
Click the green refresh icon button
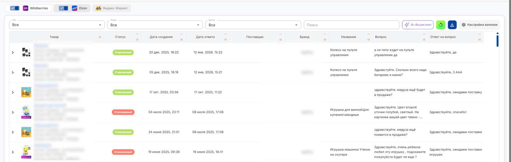(x=440, y=25)
